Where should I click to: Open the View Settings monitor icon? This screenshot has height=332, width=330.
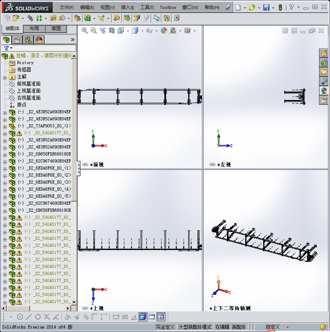[x=187, y=31]
